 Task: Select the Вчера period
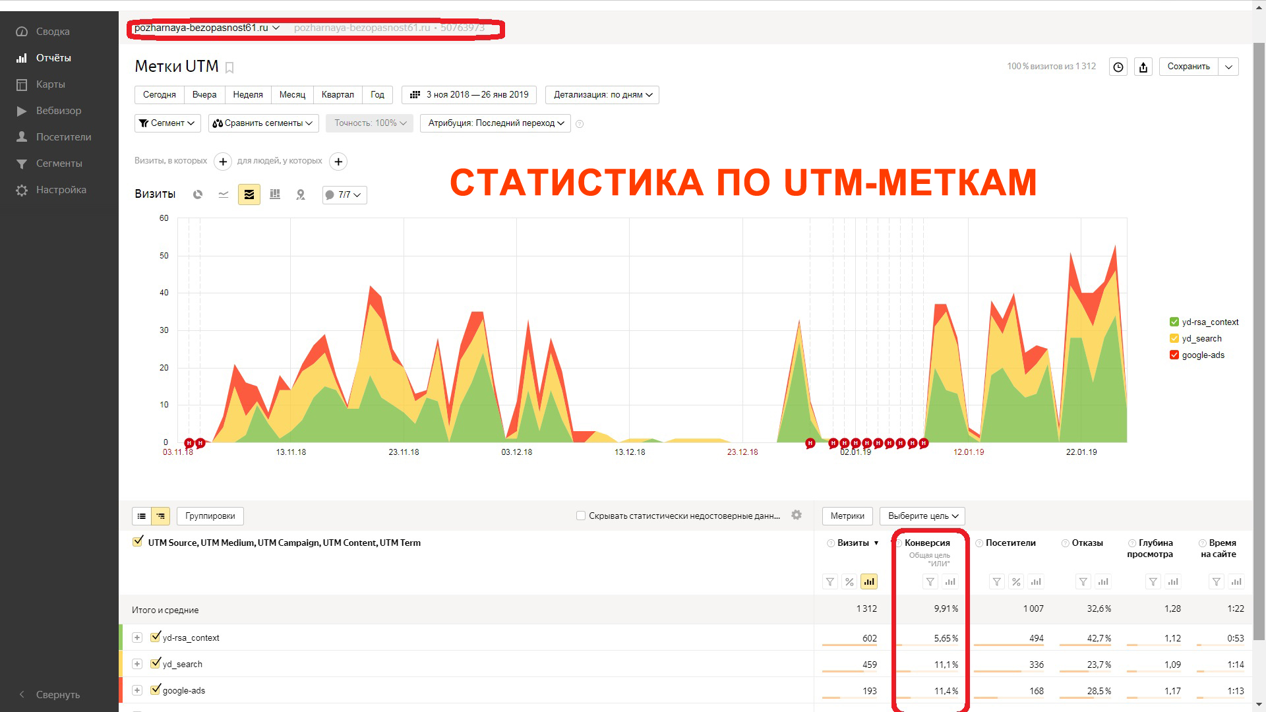point(204,95)
